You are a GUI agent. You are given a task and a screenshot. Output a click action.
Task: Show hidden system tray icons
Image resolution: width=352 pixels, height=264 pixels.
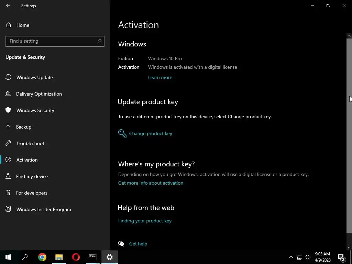point(291,257)
